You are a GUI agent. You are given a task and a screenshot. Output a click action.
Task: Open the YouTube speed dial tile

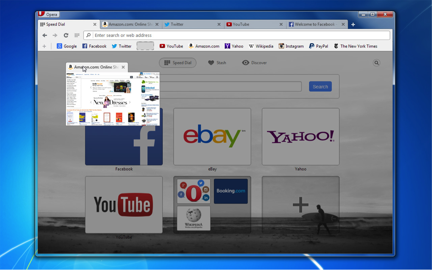pyautogui.click(x=124, y=205)
